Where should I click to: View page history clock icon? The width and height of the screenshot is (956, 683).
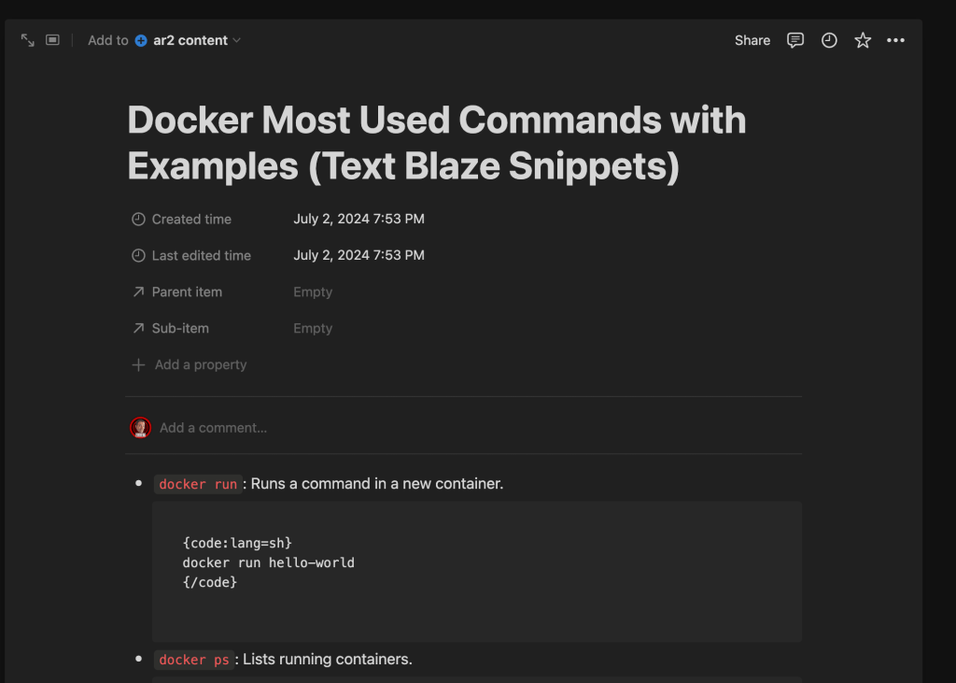(829, 40)
